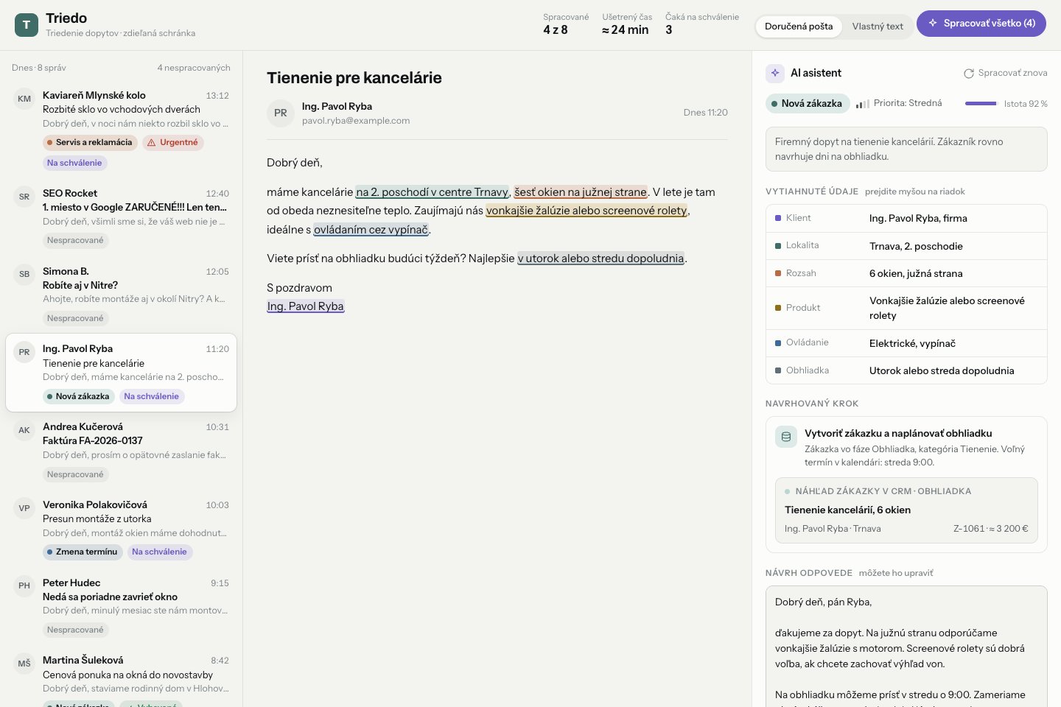Click Spracovať znova to reprocess
The height and width of the screenshot is (707, 1061).
[x=1006, y=73]
